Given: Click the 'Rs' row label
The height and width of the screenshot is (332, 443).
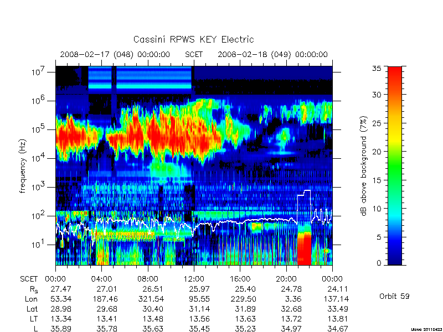Looking at the screenshot, I should 34,289.
